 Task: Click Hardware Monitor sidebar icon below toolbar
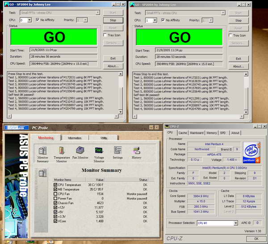click(42, 173)
